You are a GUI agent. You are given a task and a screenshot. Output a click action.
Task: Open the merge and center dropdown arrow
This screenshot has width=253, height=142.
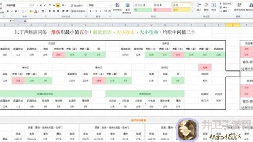coord(86,11)
